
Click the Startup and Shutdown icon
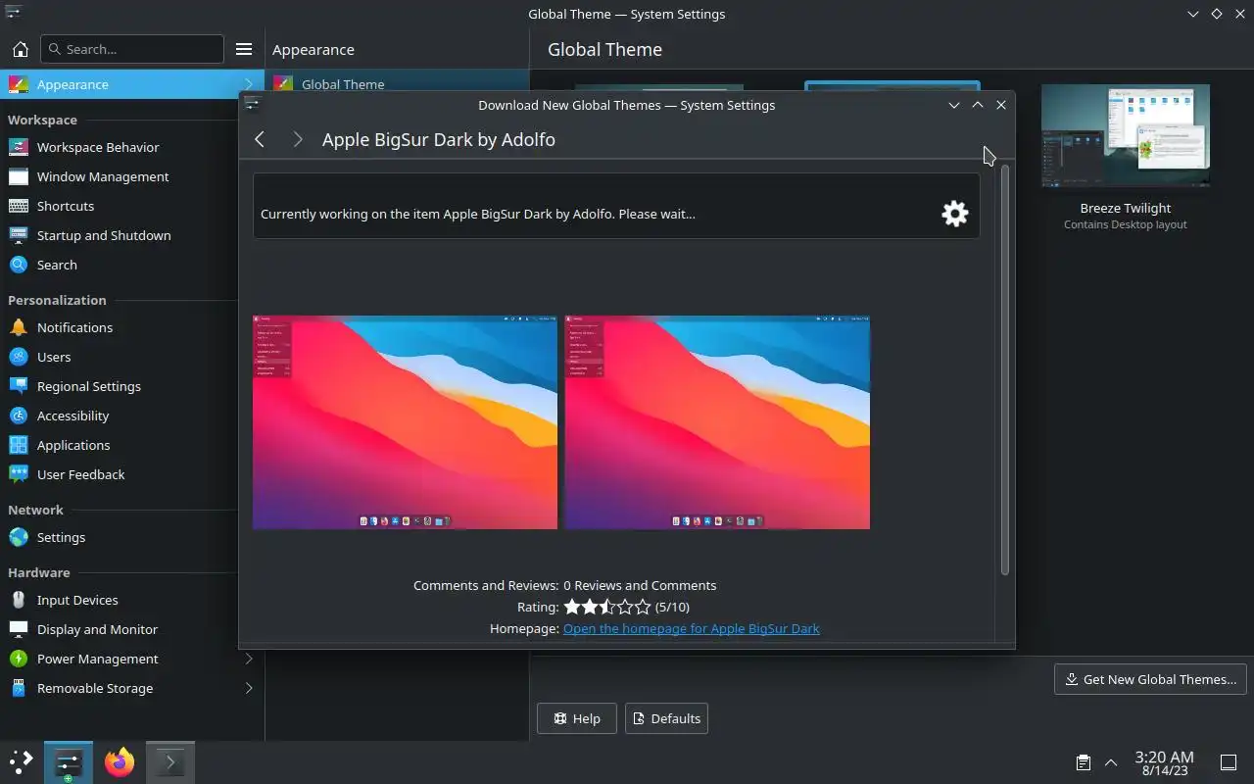[x=19, y=235]
